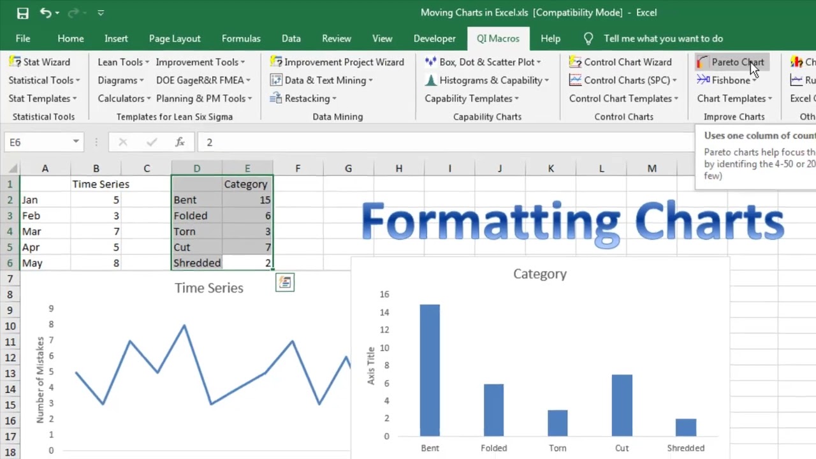
Task: Launch the Improvement Project Wizard
Action: pyautogui.click(x=337, y=62)
